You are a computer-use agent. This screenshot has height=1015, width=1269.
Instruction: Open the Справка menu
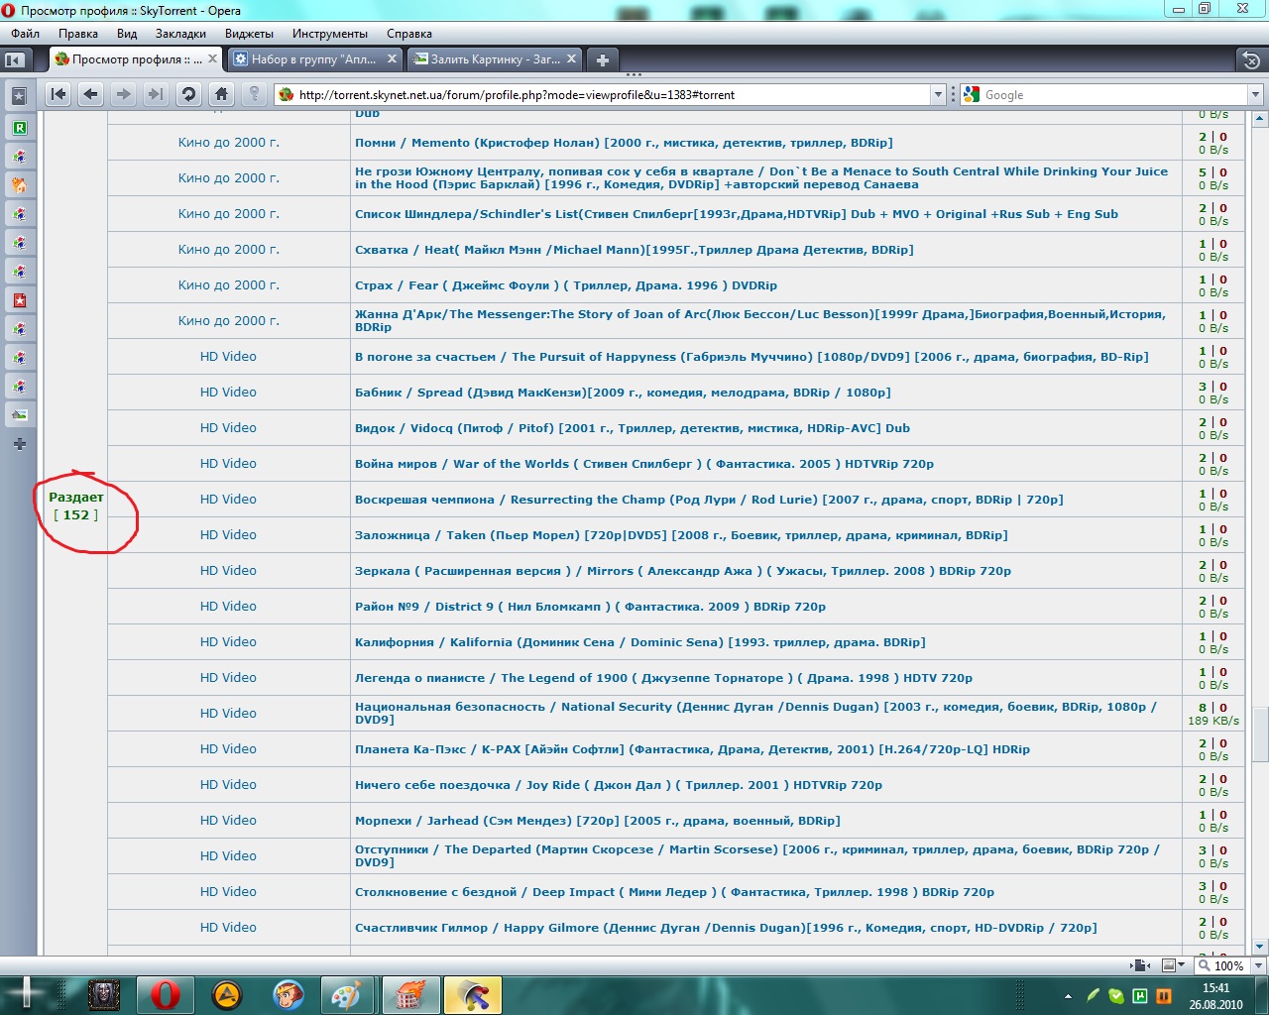[409, 33]
